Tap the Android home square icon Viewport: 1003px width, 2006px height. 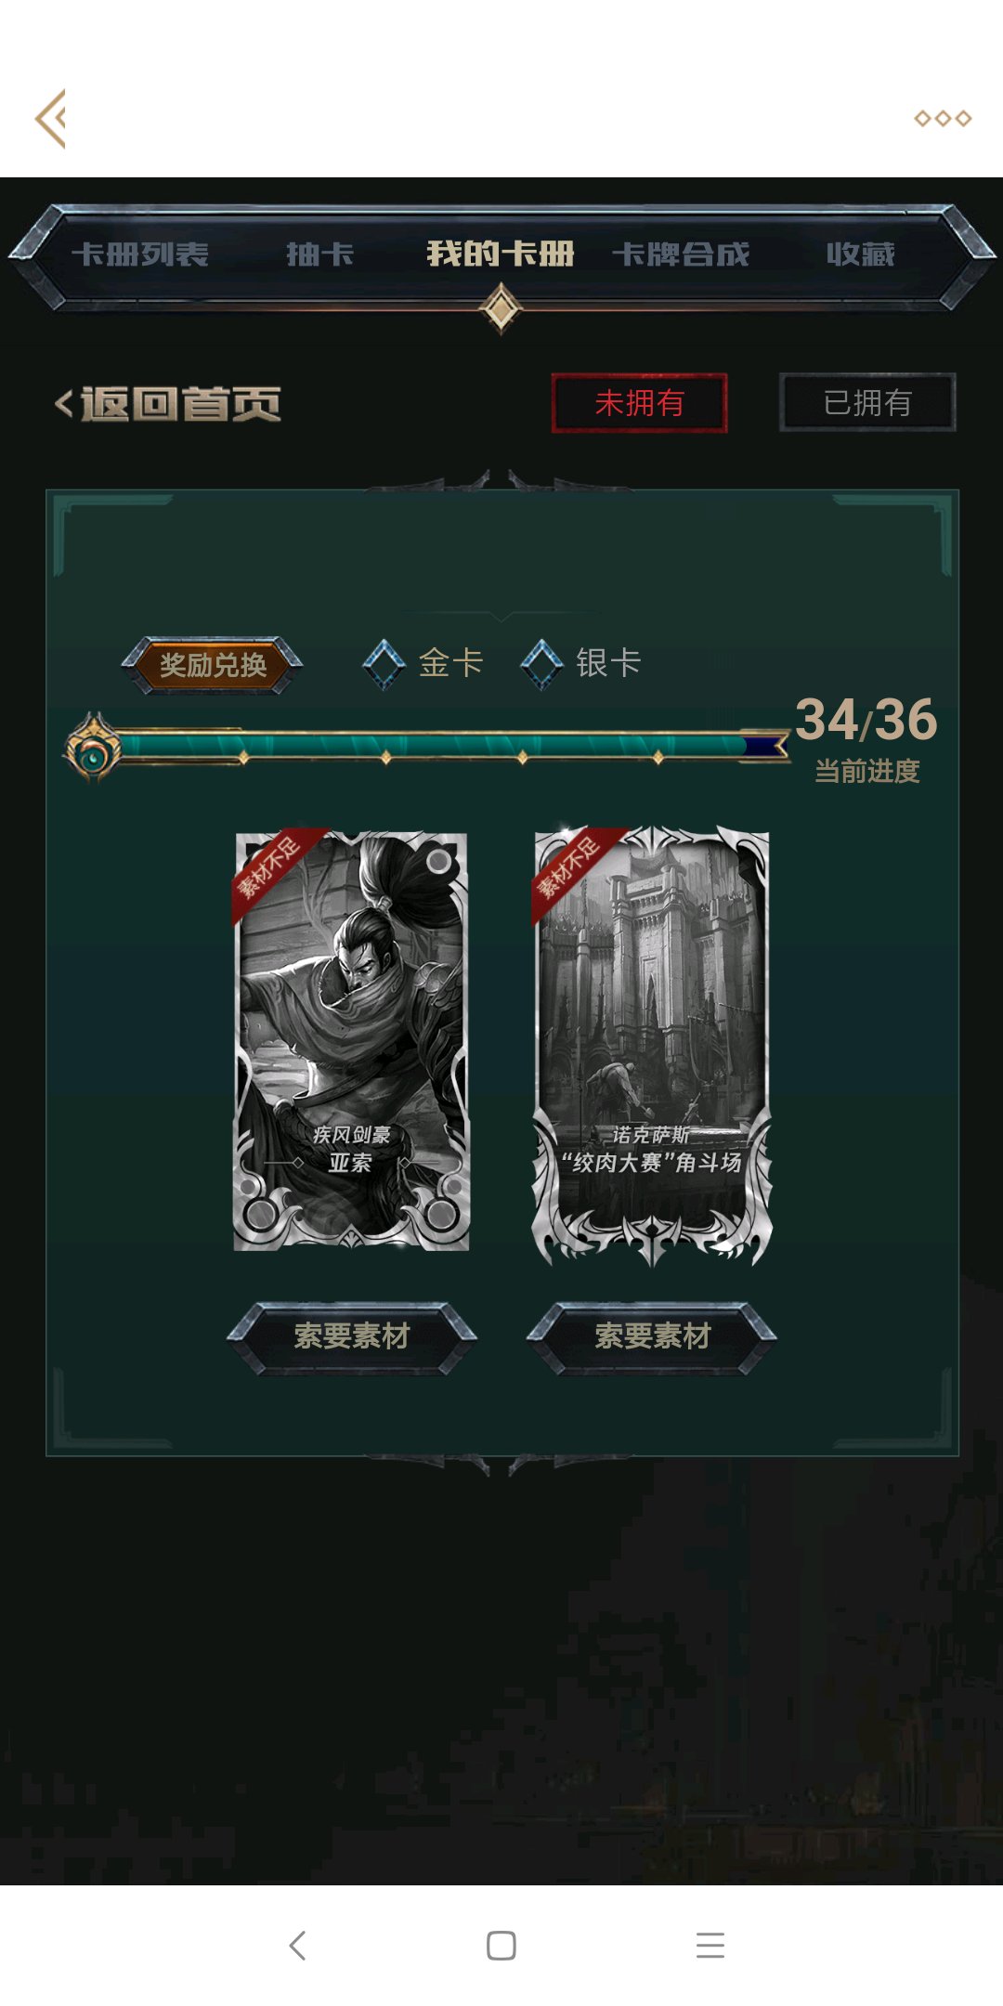[x=501, y=1945]
